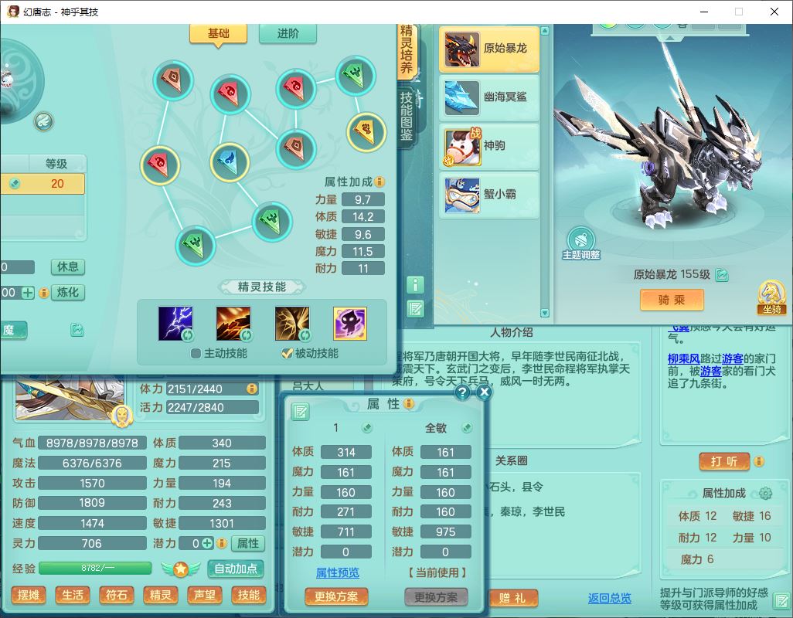Image resolution: width=793 pixels, height=618 pixels.
Task: Select the 蟹小霸 mount entry
Action: (489, 194)
